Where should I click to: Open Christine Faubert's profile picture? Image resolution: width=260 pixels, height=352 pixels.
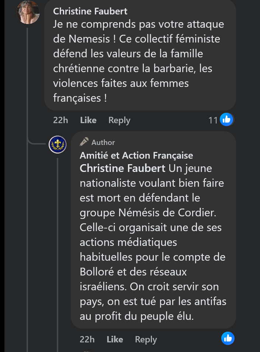(x=28, y=13)
